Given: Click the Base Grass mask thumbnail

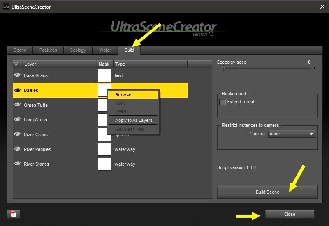Looking at the screenshot, I should 104,75.
